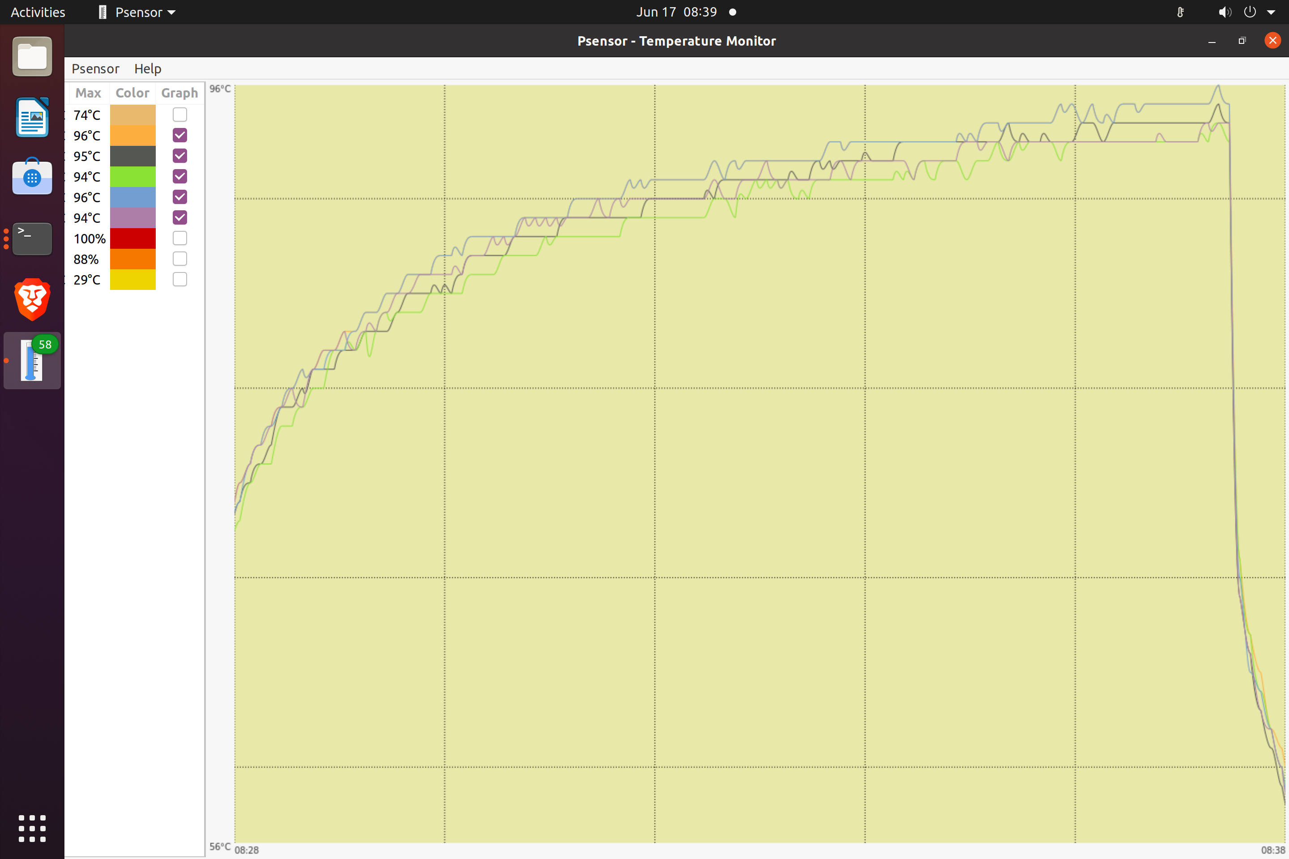The height and width of the screenshot is (859, 1289).
Task: Click the Activities button
Action: 38,12
